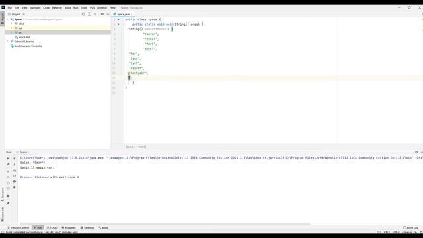The height and width of the screenshot is (238, 423).
Task: Collapse the Space project root node
Action: pos(7,19)
